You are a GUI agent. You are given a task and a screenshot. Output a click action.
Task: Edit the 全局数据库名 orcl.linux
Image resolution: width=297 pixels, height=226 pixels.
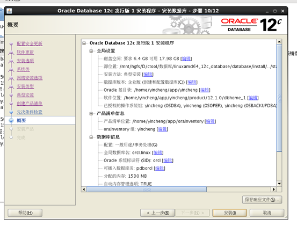(158, 153)
